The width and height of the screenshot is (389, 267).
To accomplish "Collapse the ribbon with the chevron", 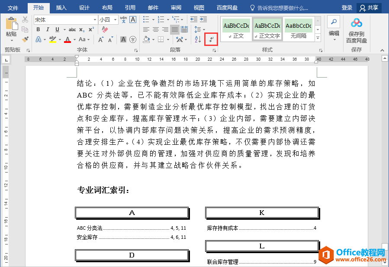I will point(382,50).
